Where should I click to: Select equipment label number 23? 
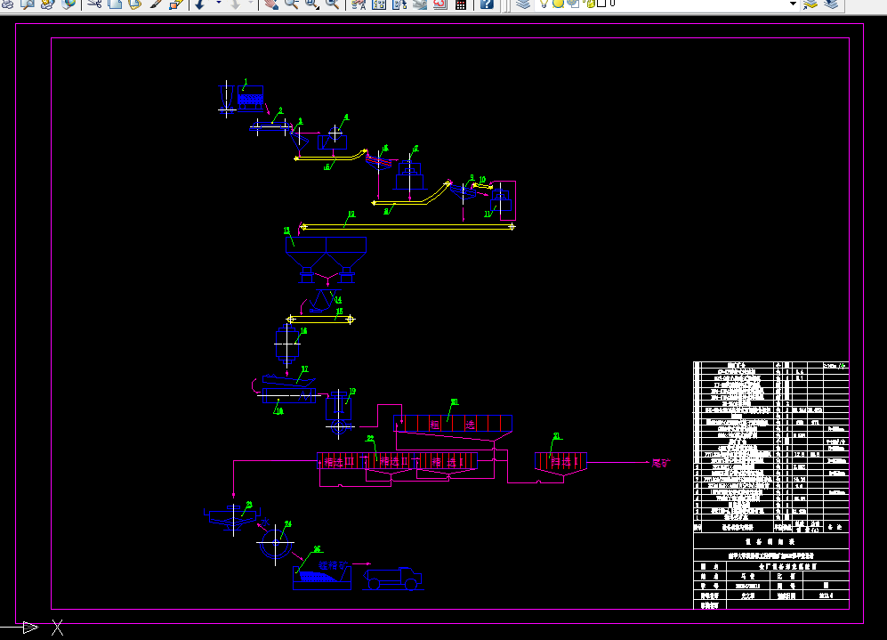[249, 505]
